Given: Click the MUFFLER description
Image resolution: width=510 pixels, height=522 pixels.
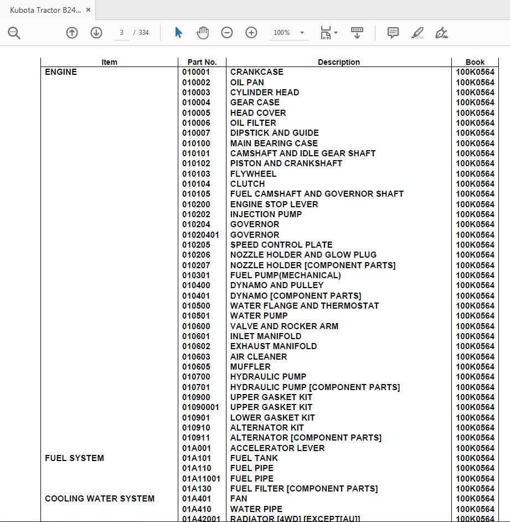Looking at the screenshot, I should tap(250, 366).
